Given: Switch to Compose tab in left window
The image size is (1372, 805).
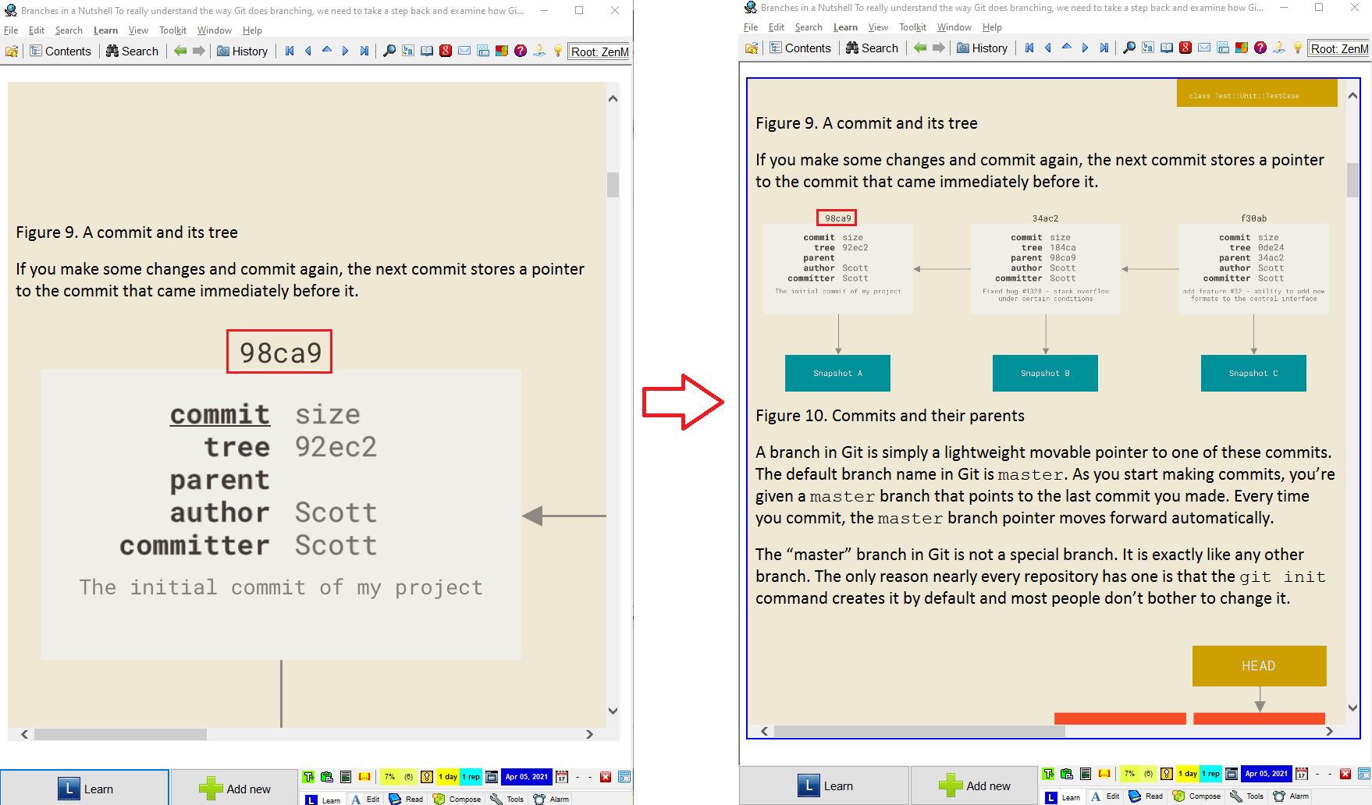Looking at the screenshot, I should 457,799.
